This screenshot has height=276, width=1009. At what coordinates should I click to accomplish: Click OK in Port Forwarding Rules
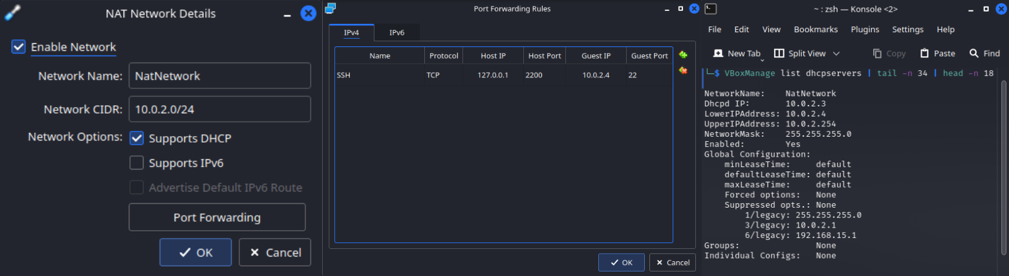(x=621, y=262)
